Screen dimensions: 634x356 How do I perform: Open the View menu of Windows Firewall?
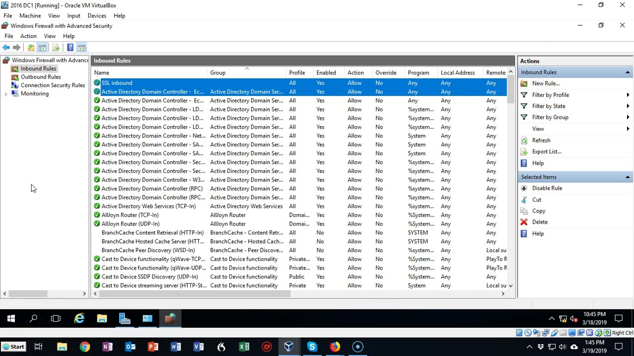pos(50,36)
